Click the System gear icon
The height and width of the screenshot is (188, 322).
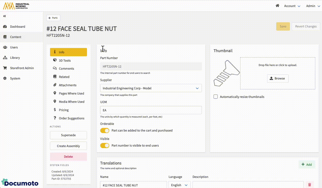[5, 78]
